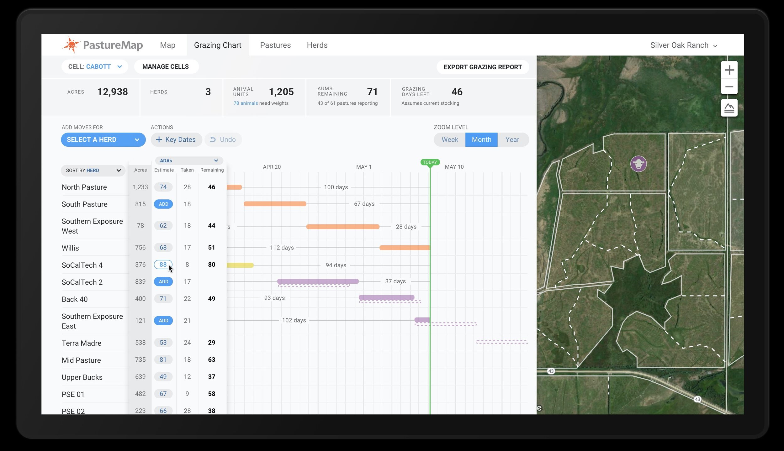
Task: Click the Remaining column header
Action: 212,170
